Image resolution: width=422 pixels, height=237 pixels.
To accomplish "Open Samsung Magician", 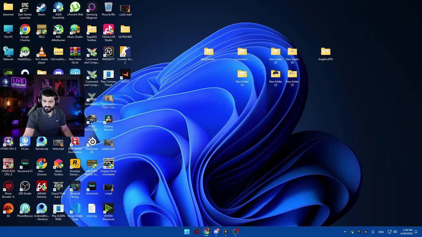I will pyautogui.click(x=92, y=11).
